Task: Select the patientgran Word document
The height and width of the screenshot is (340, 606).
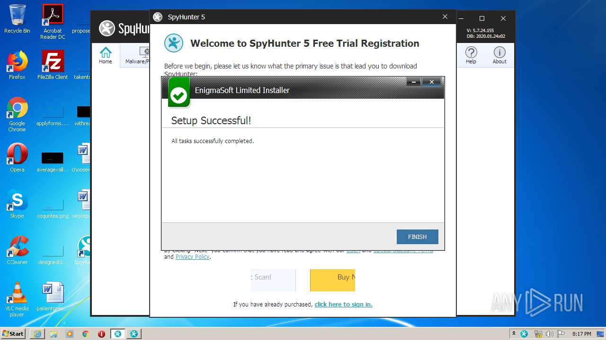Action: pos(53,297)
